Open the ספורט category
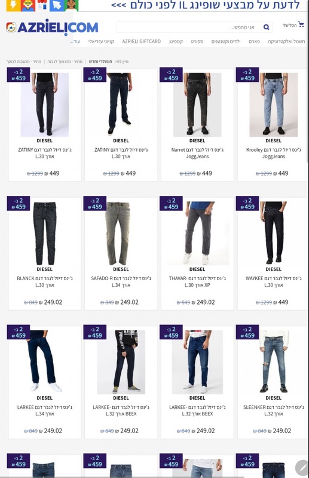The image size is (309, 478). (x=197, y=41)
